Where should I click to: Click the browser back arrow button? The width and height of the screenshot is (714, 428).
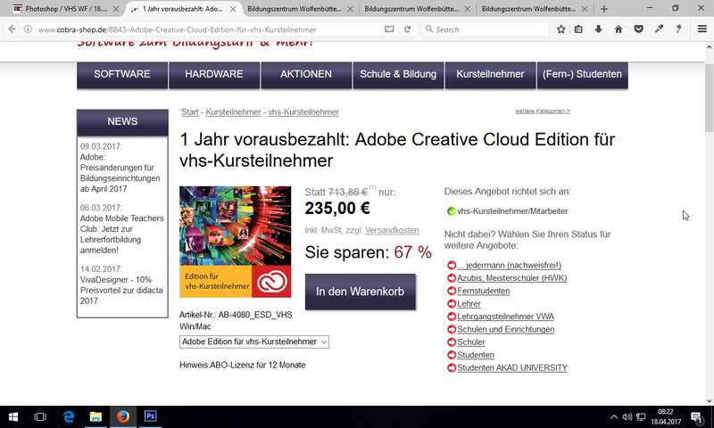(x=12, y=29)
